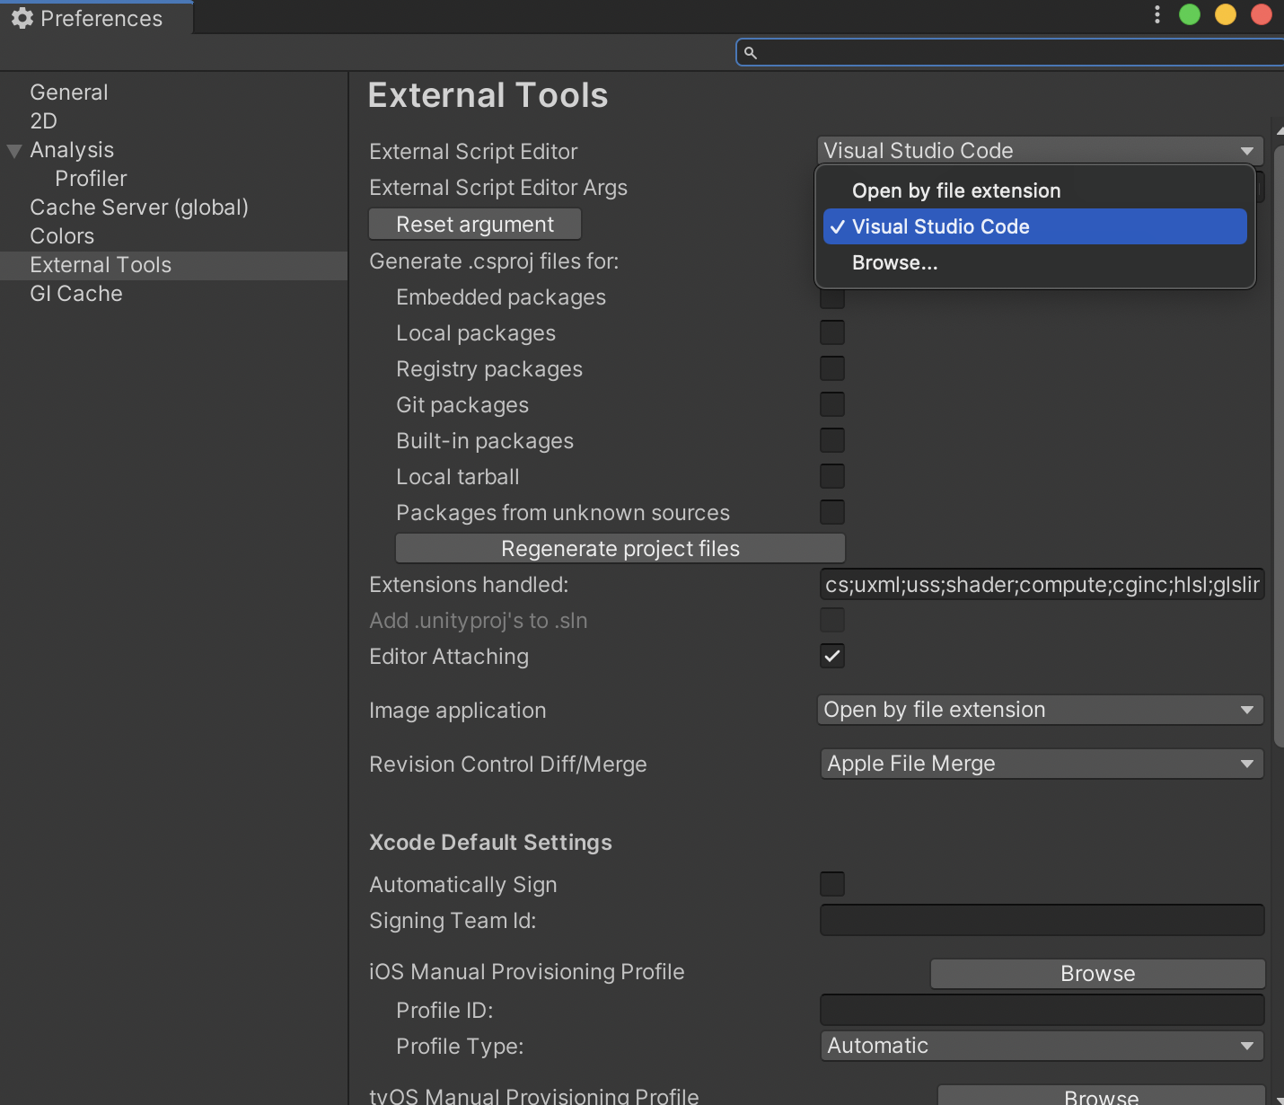Enable Packages from unknown sources checkbox

832,512
